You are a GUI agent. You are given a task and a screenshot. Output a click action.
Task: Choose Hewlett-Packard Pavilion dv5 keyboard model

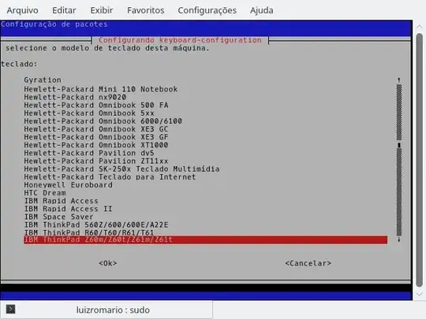pyautogui.click(x=89, y=153)
